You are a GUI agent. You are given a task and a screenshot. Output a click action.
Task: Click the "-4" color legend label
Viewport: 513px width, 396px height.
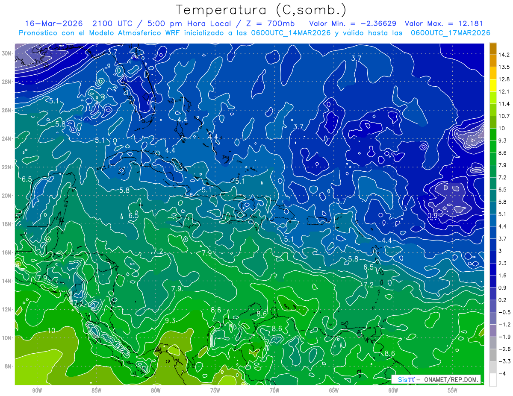point(501,374)
